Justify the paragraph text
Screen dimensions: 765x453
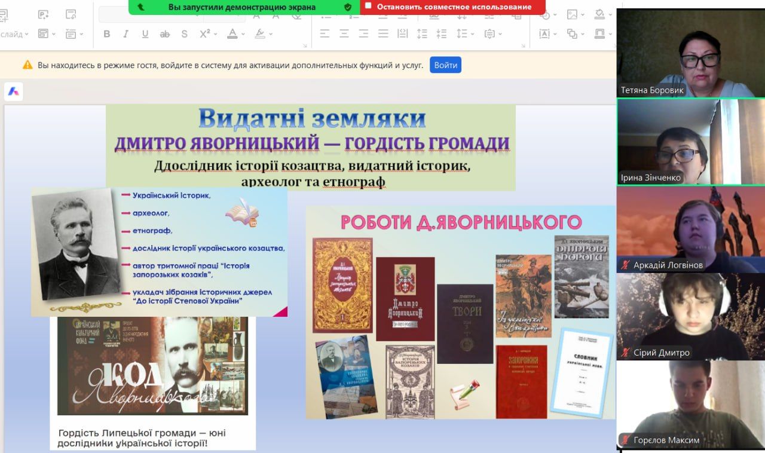[x=383, y=33]
